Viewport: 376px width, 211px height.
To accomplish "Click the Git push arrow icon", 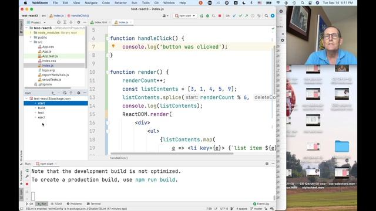I will tap(247, 16).
